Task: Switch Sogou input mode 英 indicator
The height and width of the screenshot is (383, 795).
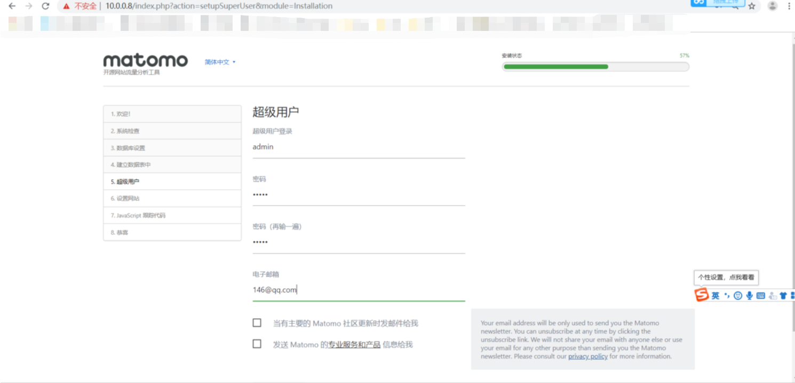Action: [x=715, y=296]
